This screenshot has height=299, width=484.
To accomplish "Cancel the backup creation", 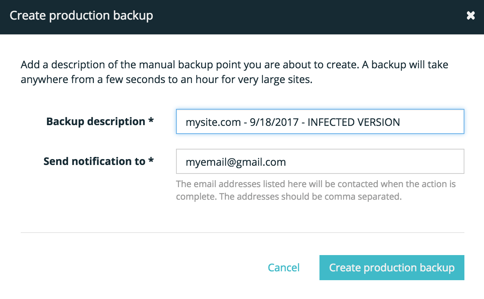I will pos(284,268).
